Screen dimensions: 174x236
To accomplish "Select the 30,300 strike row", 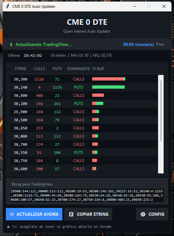I will [x=84, y=79].
